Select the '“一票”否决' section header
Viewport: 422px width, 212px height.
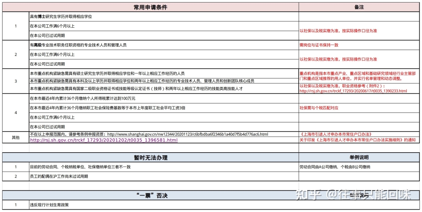(x=151, y=195)
